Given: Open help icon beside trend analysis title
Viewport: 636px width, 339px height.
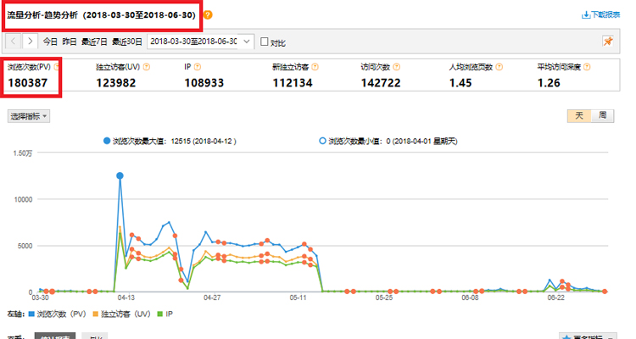Looking at the screenshot, I should [209, 15].
